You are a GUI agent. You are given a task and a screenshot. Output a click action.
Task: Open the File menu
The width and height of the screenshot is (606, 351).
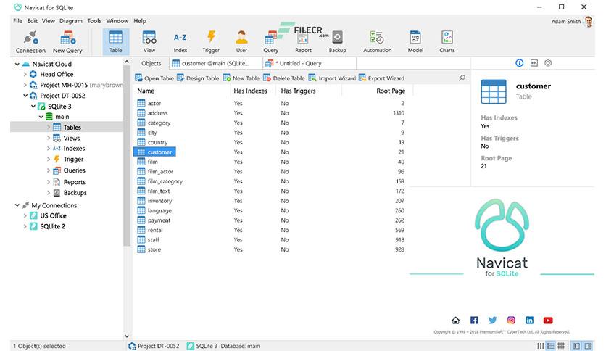(18, 21)
